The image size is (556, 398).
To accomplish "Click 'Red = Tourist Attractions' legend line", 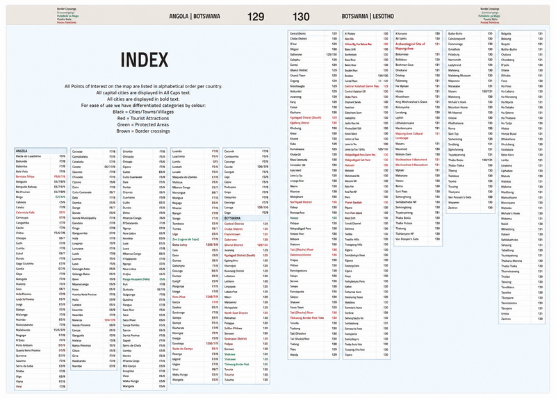I will pos(143,118).
